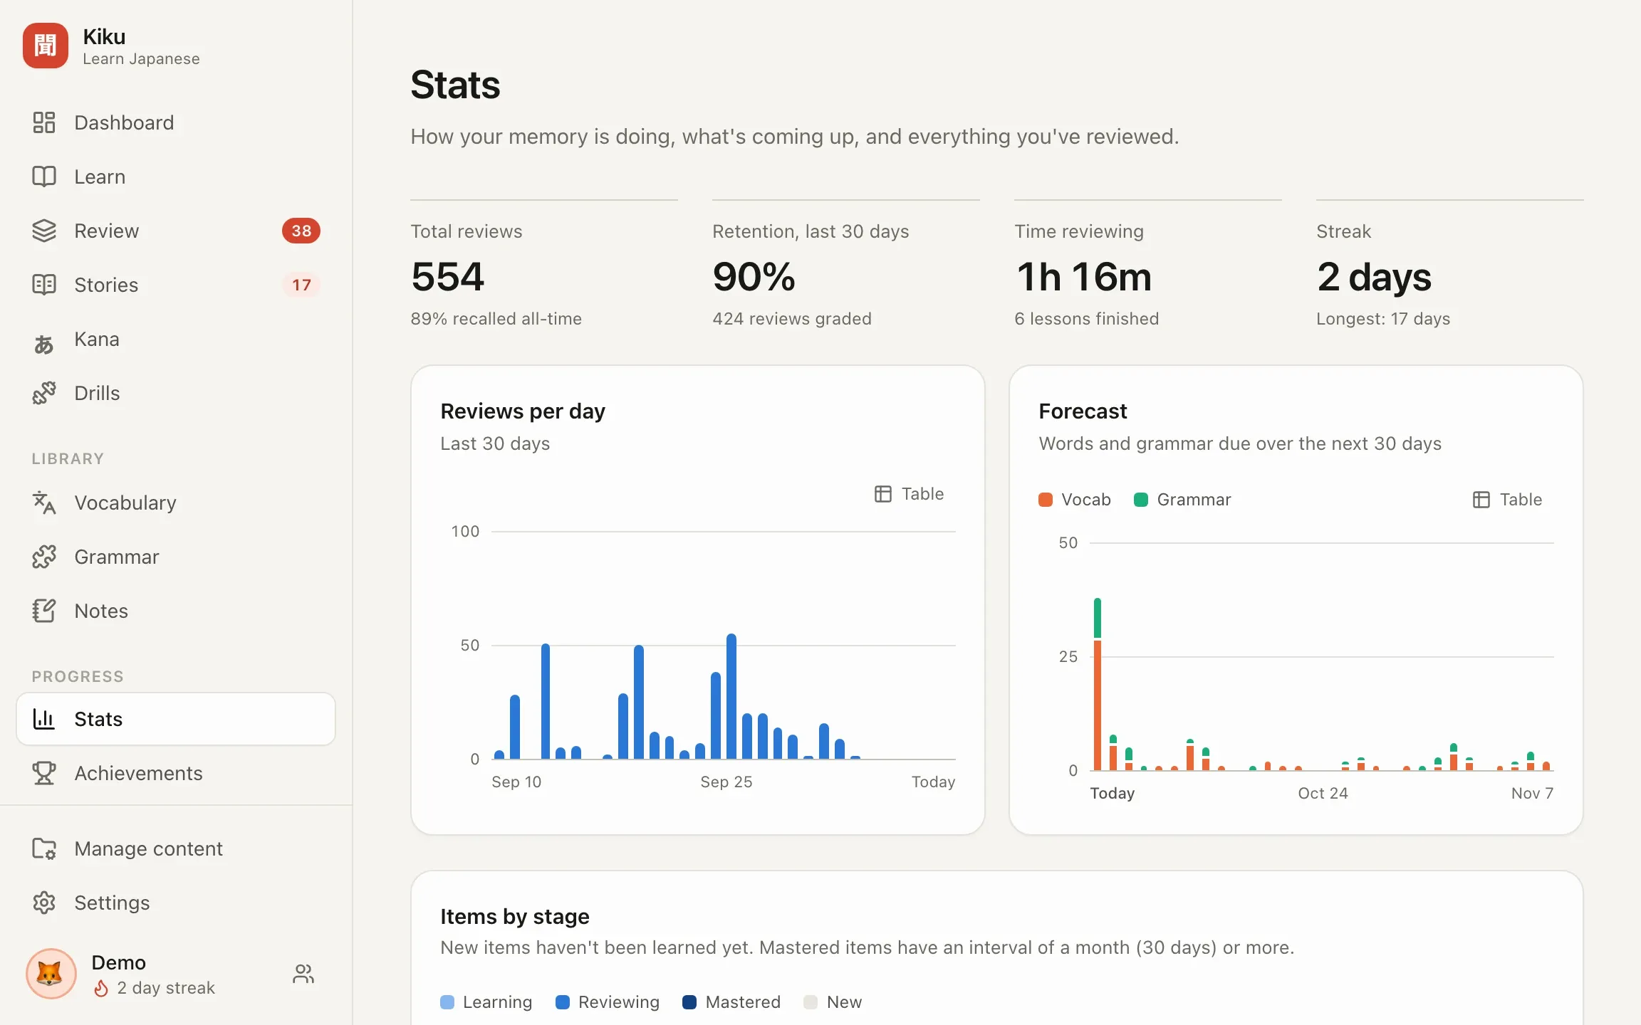Click the 38 badge on Review
Screen dimensions: 1641x1025
[x=301, y=231]
